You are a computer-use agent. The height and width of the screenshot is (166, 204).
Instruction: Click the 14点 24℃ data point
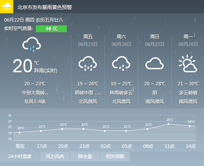pyautogui.click(x=190, y=126)
